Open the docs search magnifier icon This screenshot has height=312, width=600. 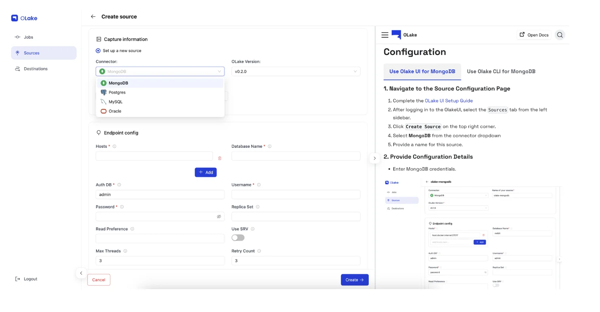560,35
